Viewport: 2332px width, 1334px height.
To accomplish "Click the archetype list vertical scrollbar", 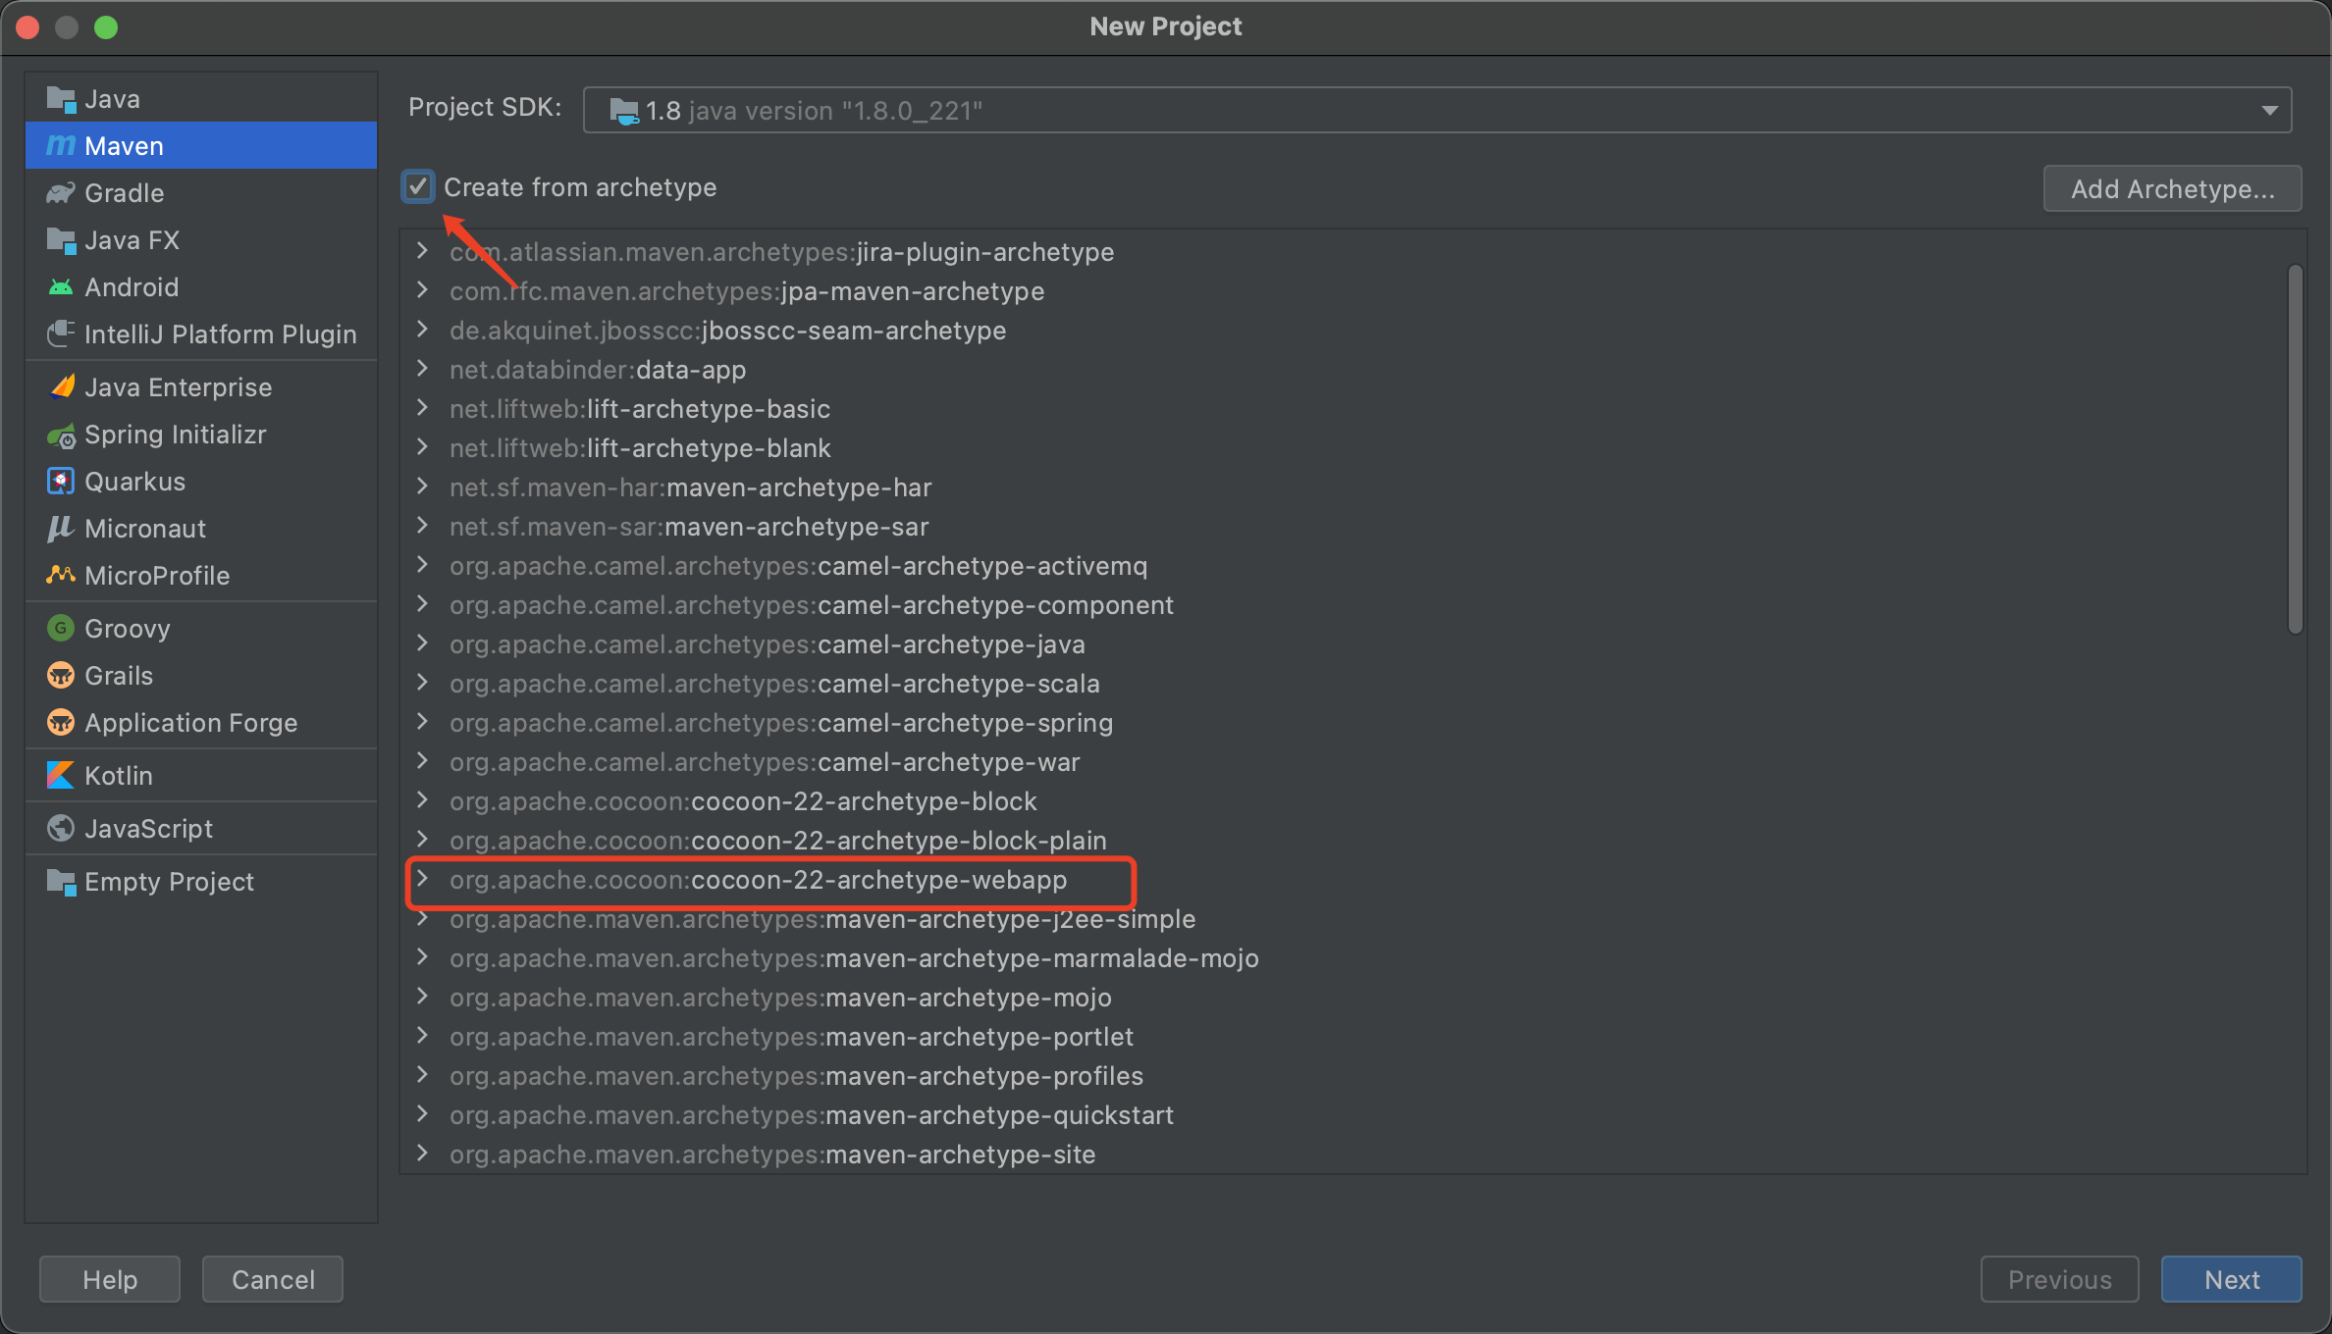I will 2295,449.
